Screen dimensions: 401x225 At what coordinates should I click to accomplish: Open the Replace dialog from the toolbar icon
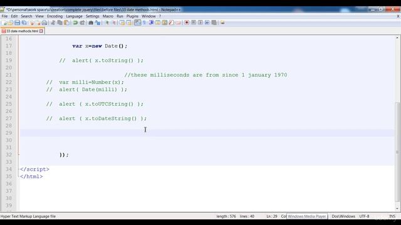[98, 22]
